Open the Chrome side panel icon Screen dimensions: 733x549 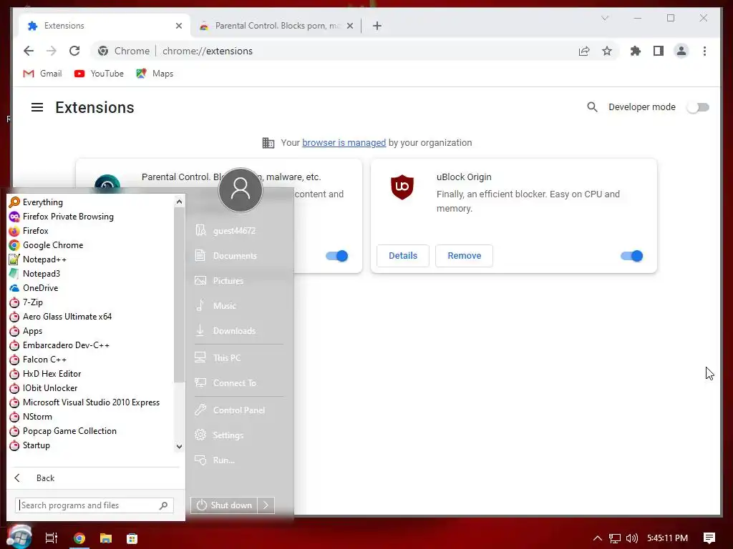(659, 51)
